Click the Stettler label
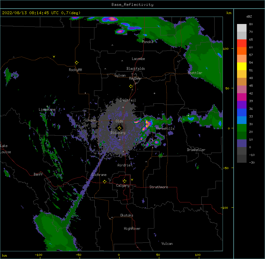This screenshot has height=259, width=265. click(195, 73)
